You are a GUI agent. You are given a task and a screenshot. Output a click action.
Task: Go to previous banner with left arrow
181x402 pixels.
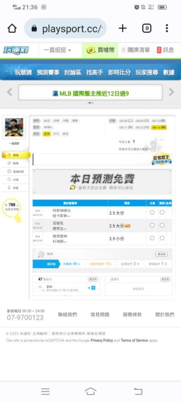10,92
